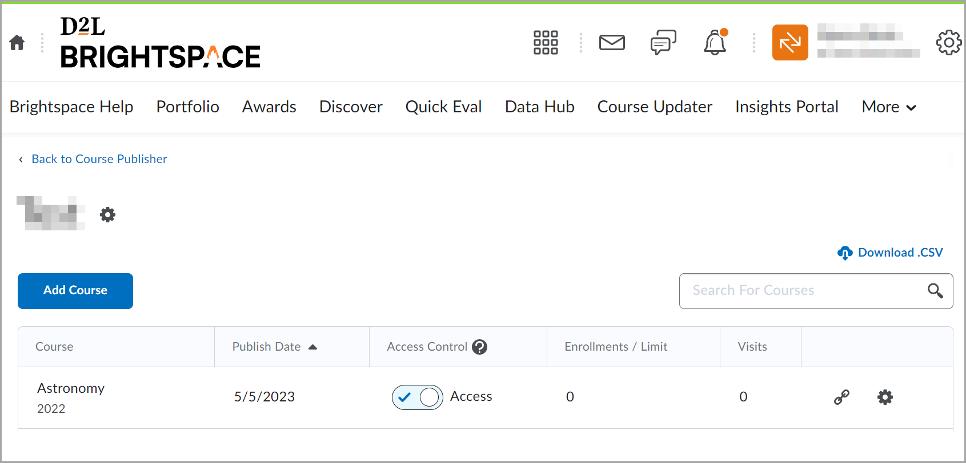Open Insights Portal nav item
Viewport: 966px width, 463px height.
point(787,107)
